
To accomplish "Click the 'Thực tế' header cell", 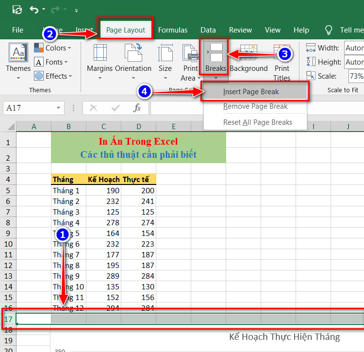I will point(139,180).
